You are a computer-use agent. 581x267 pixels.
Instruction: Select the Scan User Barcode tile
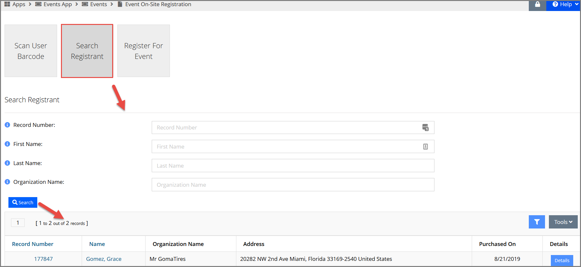(x=31, y=51)
